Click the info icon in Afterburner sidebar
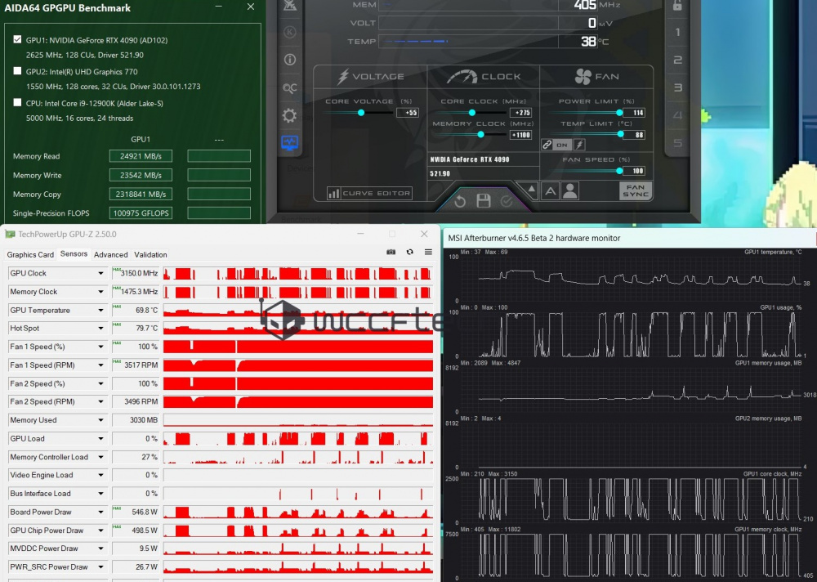The image size is (817, 582). tap(290, 60)
